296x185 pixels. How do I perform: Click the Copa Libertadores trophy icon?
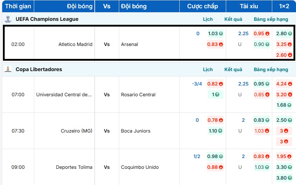[8, 69]
